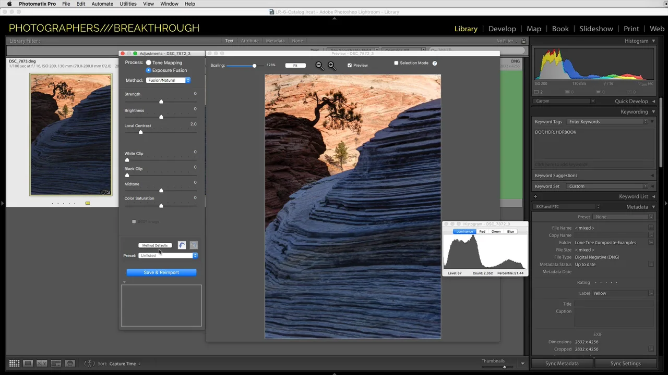Open Label Yellow dropdown in Metadata

623,293
